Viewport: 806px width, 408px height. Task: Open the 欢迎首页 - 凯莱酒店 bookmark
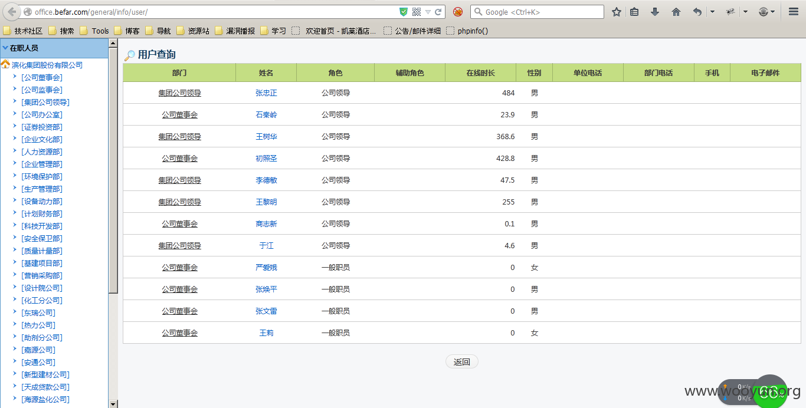click(334, 31)
